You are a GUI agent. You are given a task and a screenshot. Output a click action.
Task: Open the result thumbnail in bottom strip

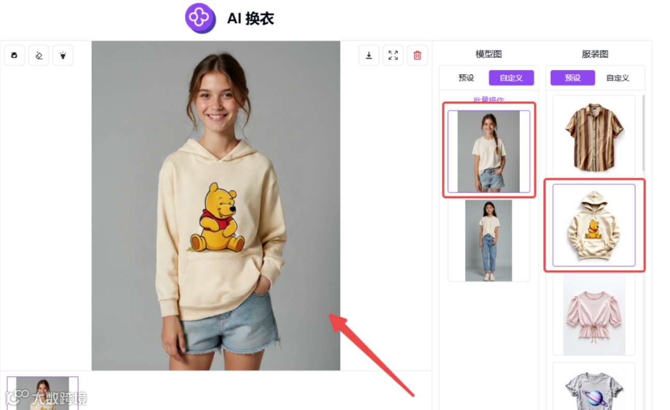[42, 393]
